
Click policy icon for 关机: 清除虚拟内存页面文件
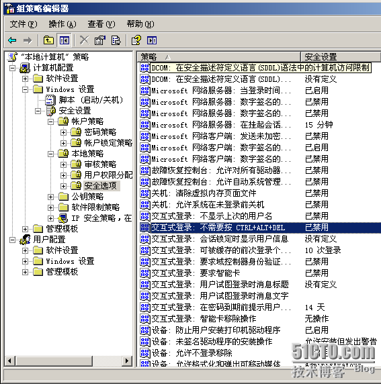tap(145, 193)
